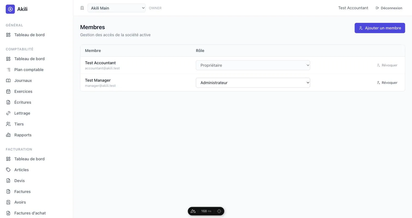Screen dimensions: 412x218
Task: Open Test Manager's Administrateur role dropdown
Action: [253, 83]
